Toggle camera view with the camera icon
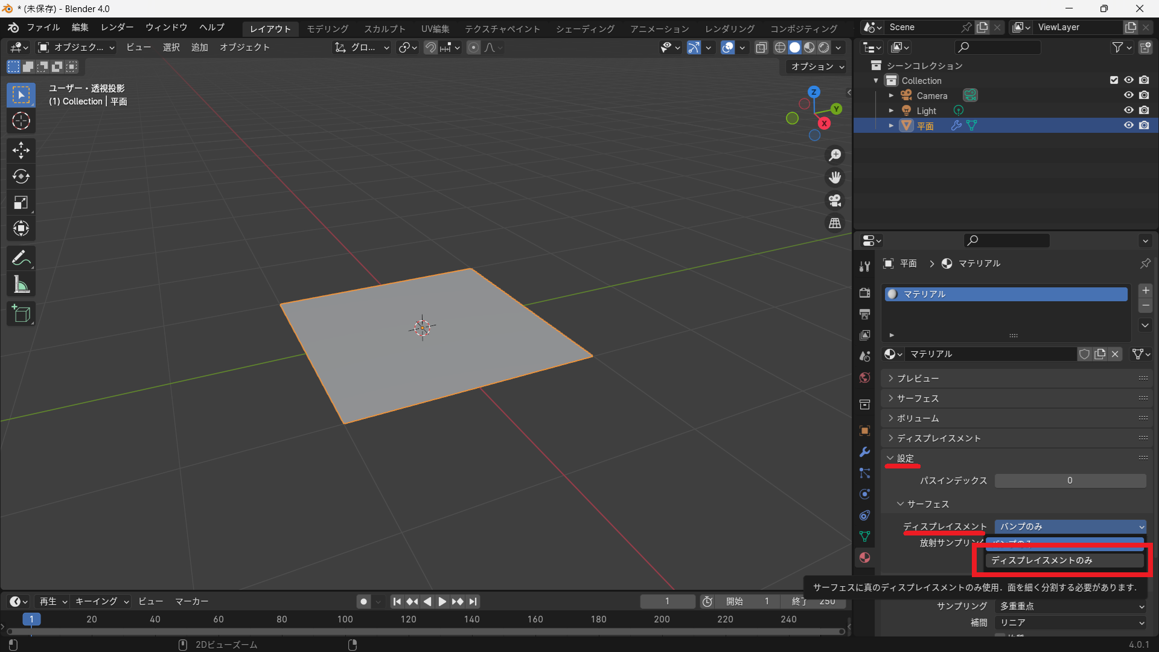 tap(835, 200)
